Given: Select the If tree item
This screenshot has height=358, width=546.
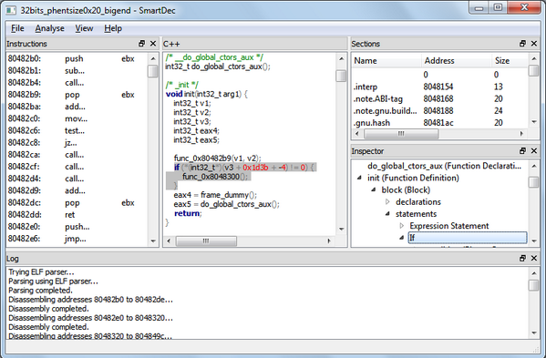Looking at the screenshot, I should (468, 238).
